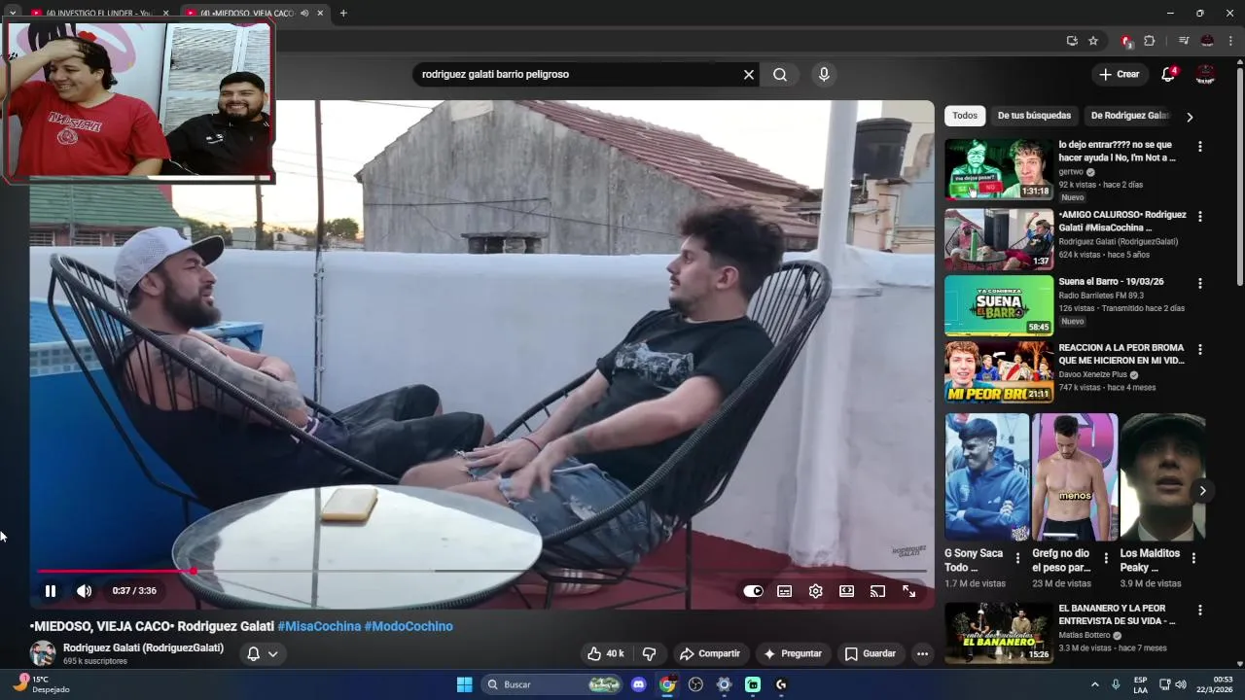Like the video (40 k)
This screenshot has height=700, width=1245.
point(604,653)
